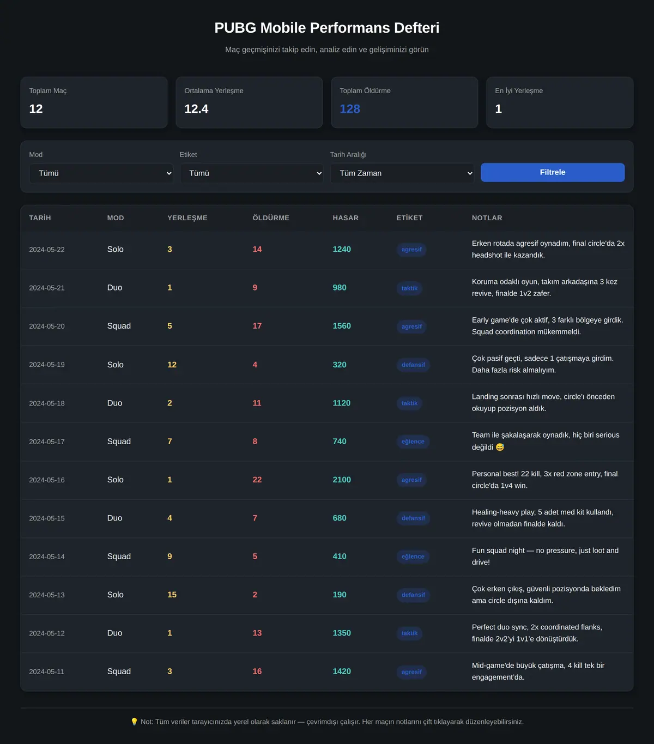Image resolution: width=654 pixels, height=744 pixels.
Task: Open the Etiket filter dropdown
Action: click(252, 173)
